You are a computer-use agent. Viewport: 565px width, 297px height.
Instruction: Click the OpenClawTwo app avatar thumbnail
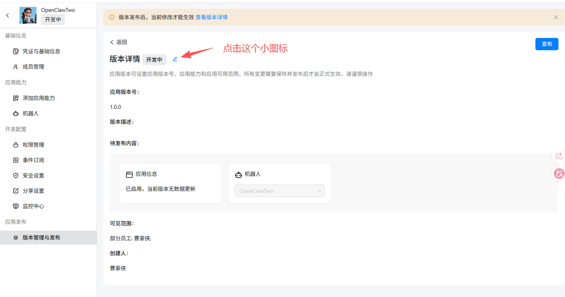tap(28, 15)
